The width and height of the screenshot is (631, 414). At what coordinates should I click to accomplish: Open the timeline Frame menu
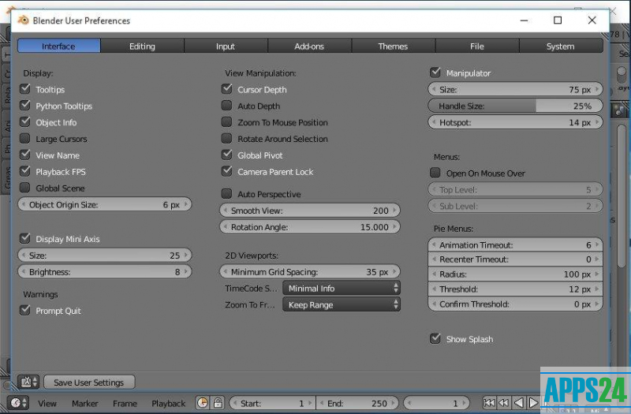(x=125, y=403)
